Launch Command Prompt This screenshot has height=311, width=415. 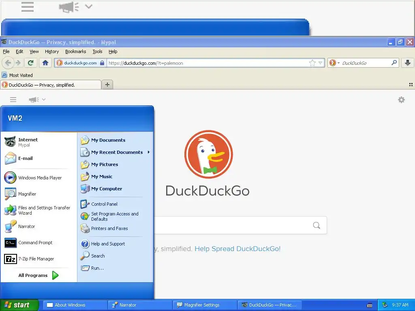pyautogui.click(x=39, y=243)
